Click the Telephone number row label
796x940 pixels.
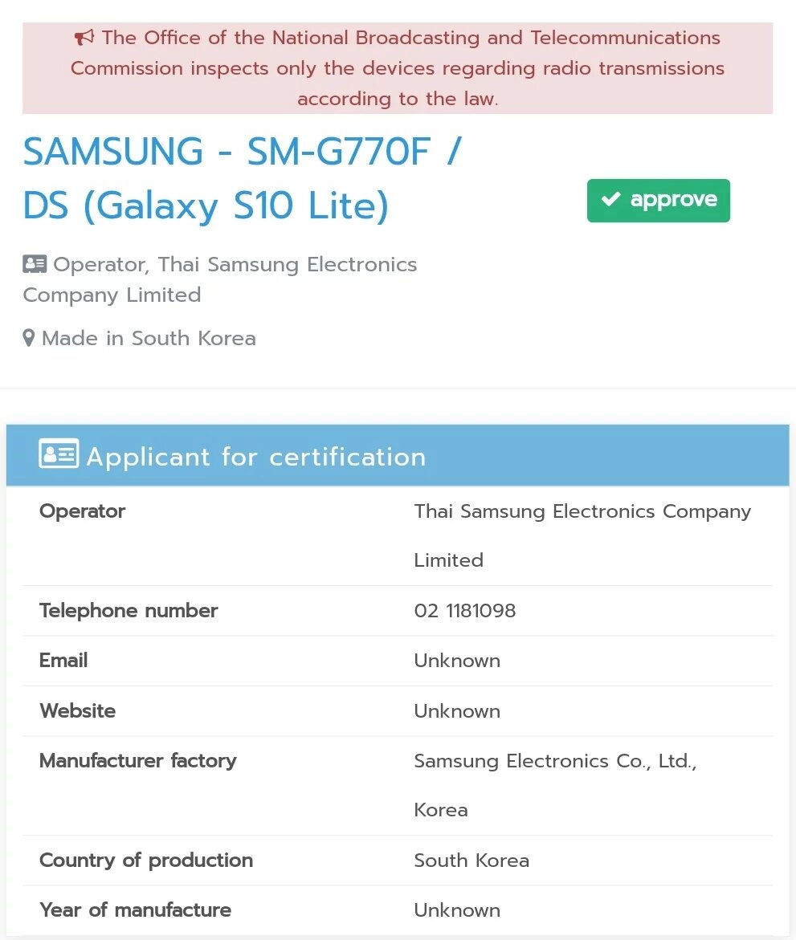128,611
